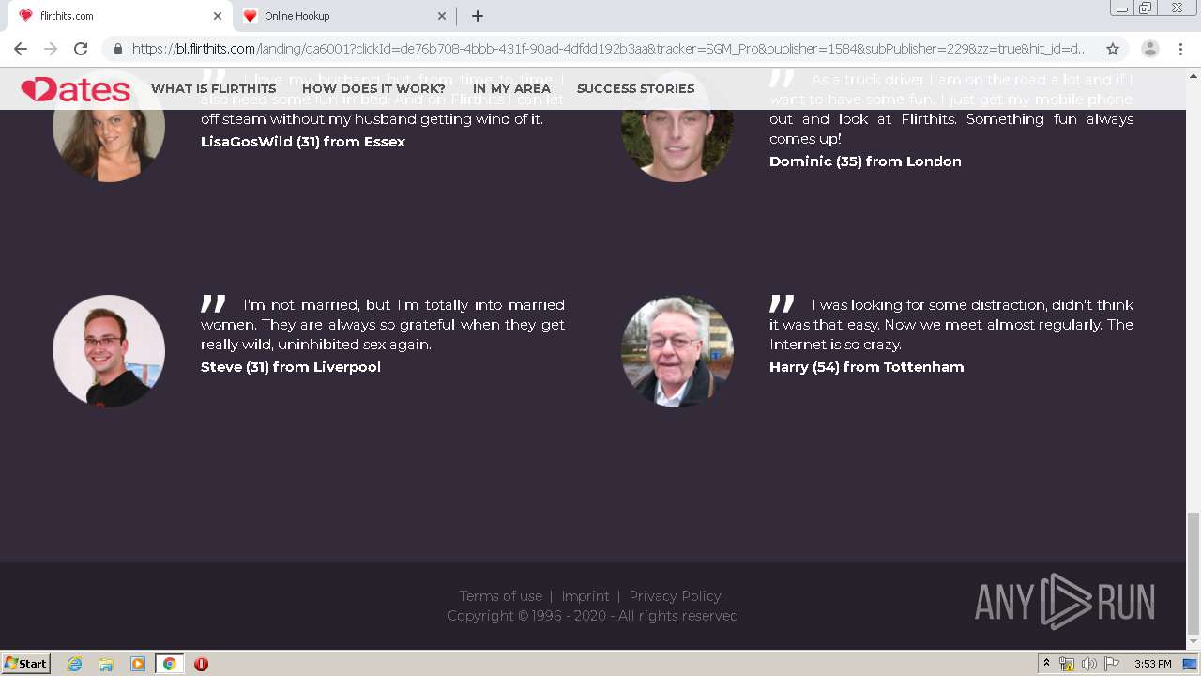Open the Terms of use link
Screen dimensions: 1201x676
pyautogui.click(x=500, y=596)
